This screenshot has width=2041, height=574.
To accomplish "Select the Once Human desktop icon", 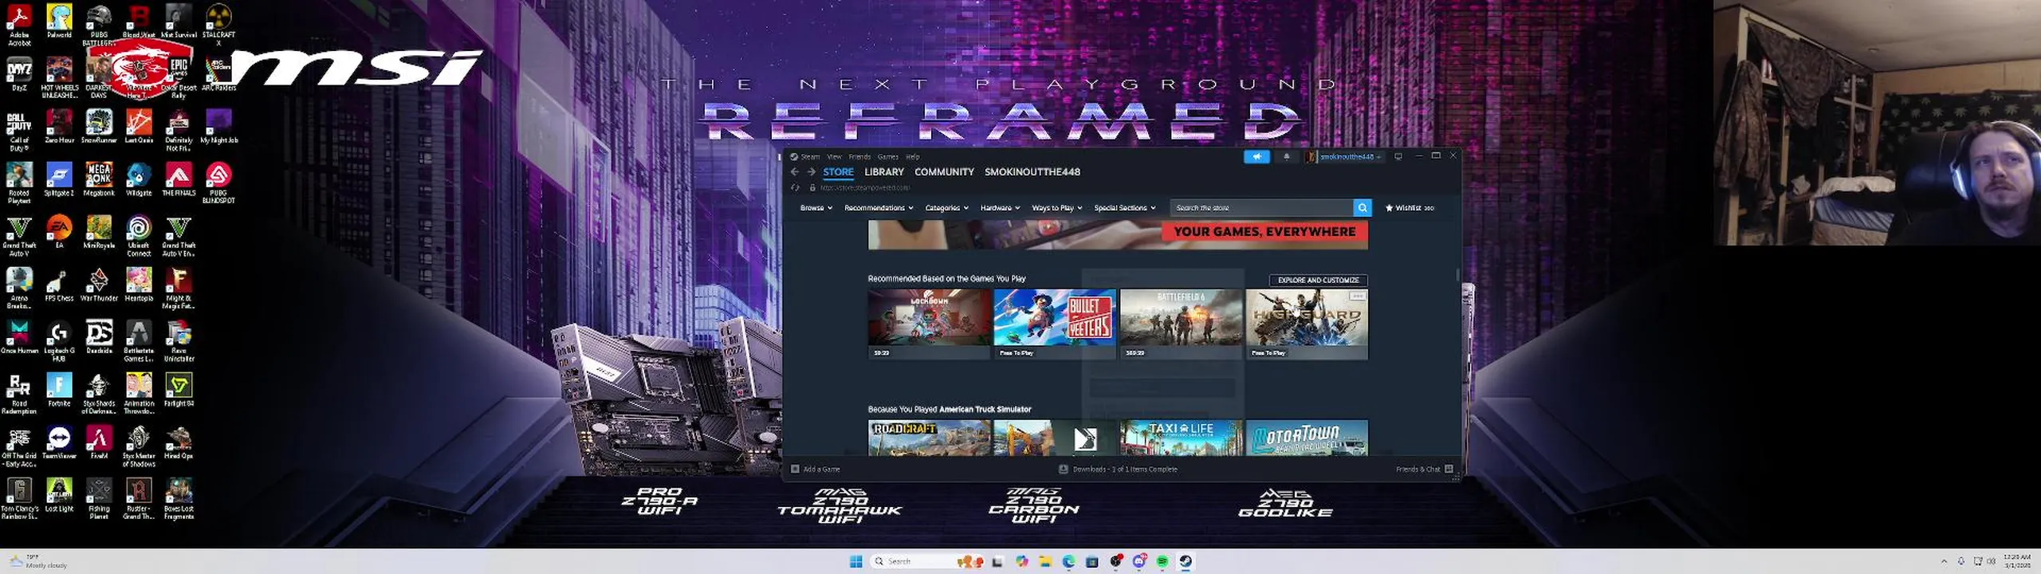I will tap(19, 337).
